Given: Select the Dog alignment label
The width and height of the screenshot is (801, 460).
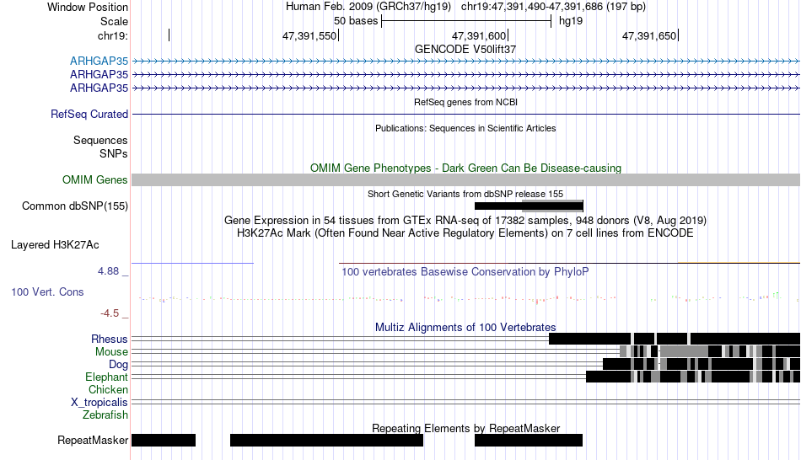Looking at the screenshot, I should pyautogui.click(x=118, y=365).
